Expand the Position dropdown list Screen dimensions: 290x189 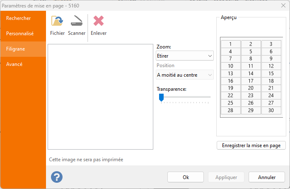click(x=185, y=75)
